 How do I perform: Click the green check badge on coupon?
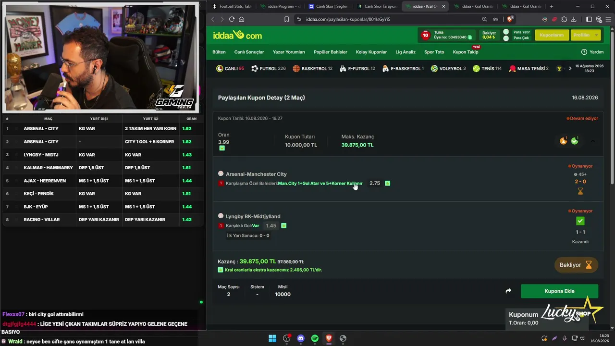click(x=574, y=141)
